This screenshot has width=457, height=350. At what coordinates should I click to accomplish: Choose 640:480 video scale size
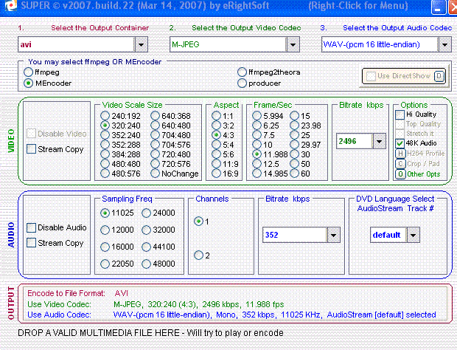(155, 126)
